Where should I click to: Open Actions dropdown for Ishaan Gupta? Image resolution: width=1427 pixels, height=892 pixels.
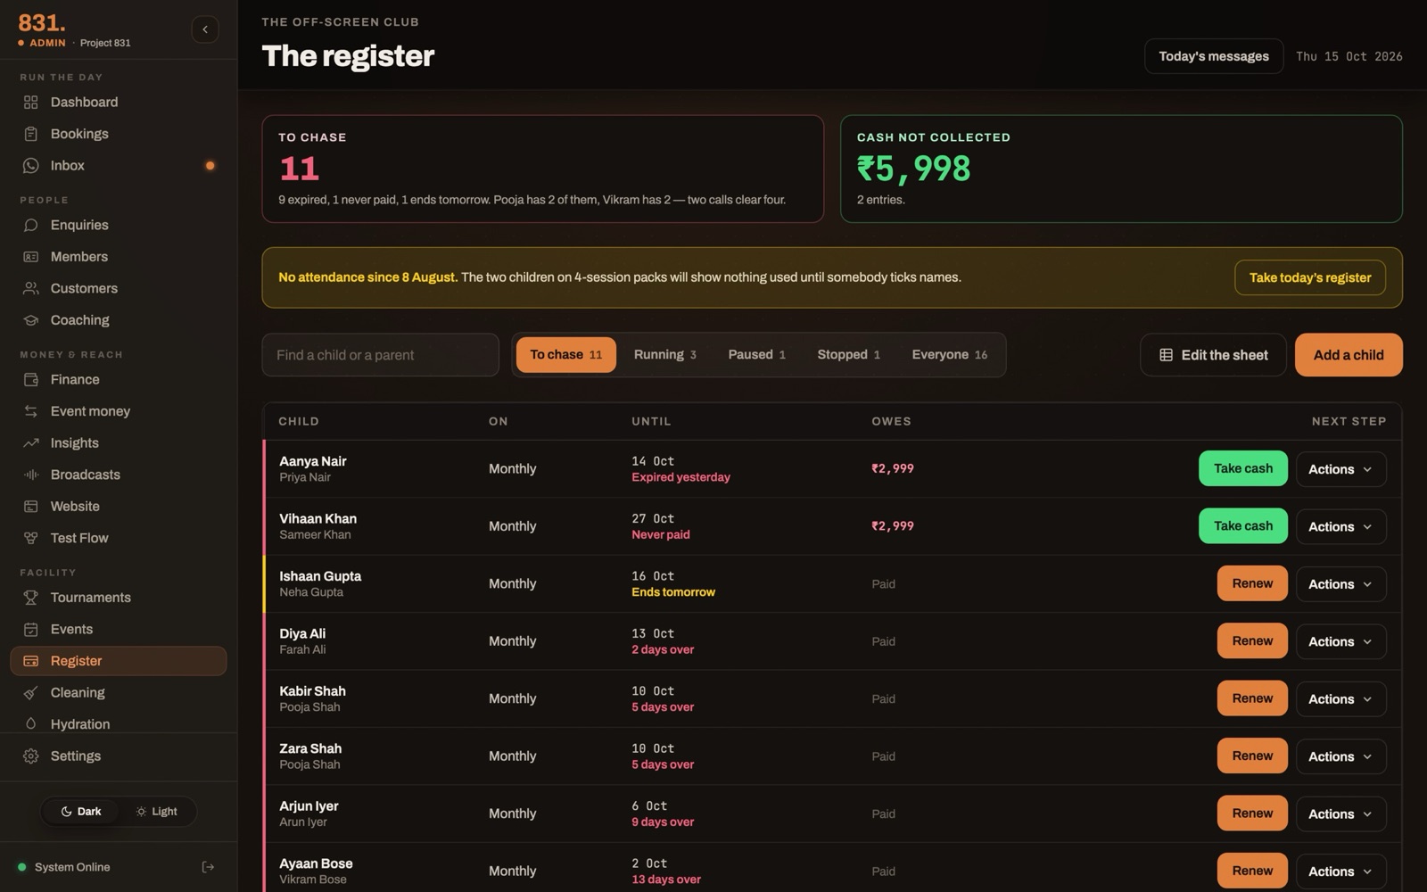point(1340,584)
